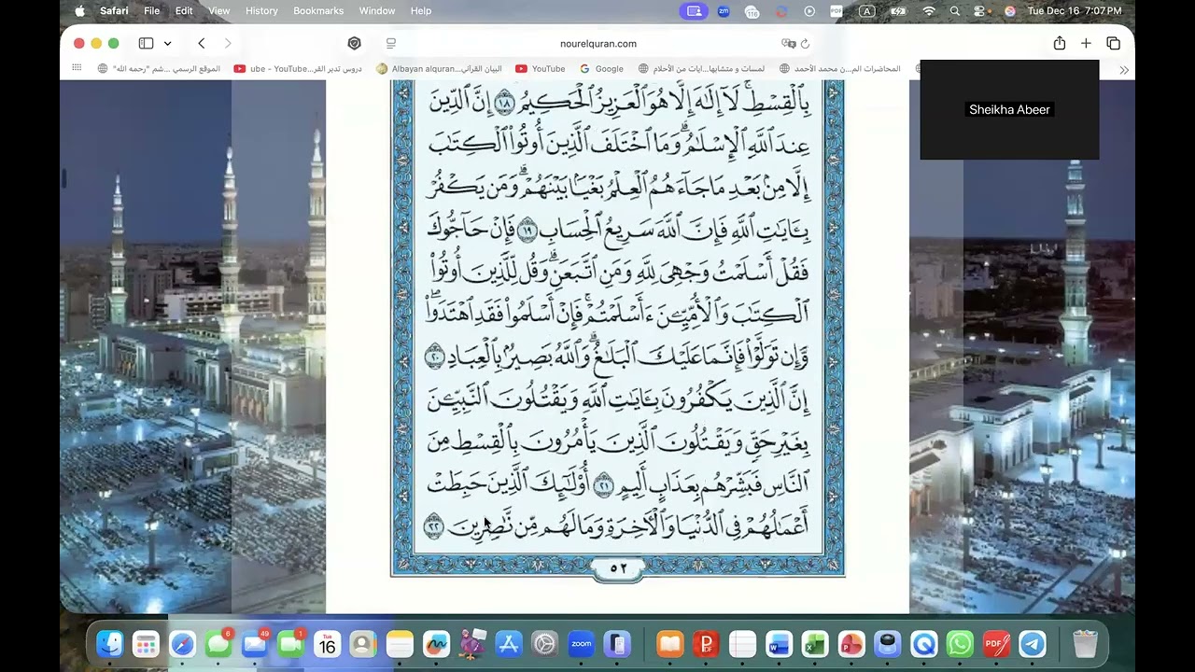Open the 'لمسات و متشابها' bookmark
This screenshot has height=672, width=1195.
click(701, 68)
